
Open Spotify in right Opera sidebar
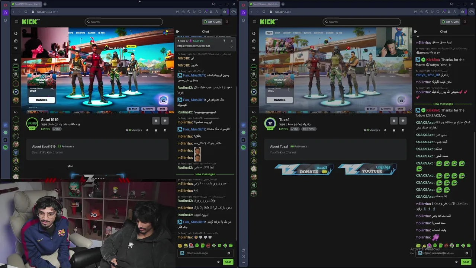(x=243, y=147)
